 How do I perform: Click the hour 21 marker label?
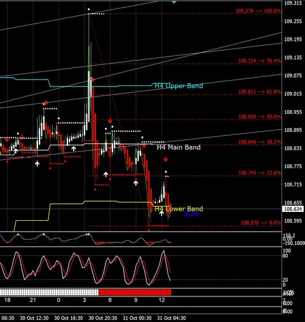33,300
